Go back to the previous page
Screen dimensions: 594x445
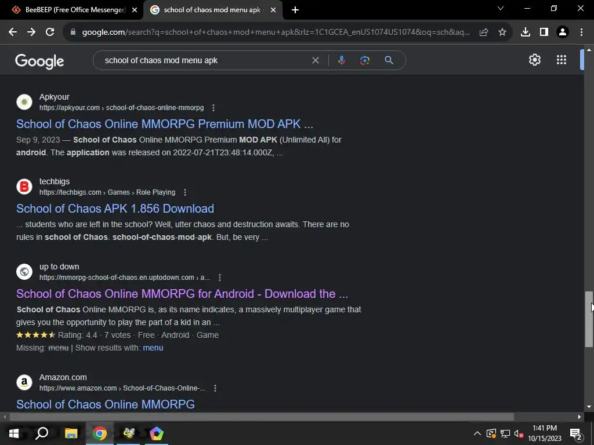(x=13, y=32)
